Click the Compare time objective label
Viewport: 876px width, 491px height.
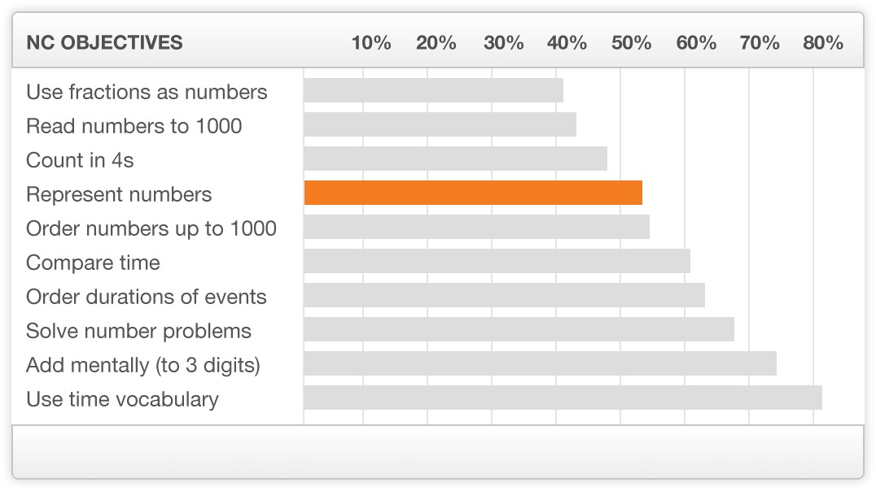[x=94, y=263]
